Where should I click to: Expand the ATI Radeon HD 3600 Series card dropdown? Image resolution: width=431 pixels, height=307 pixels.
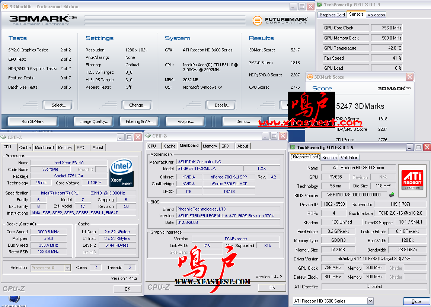point(371,301)
